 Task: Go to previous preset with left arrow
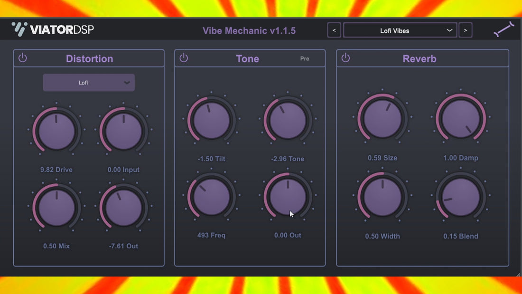pyautogui.click(x=334, y=30)
